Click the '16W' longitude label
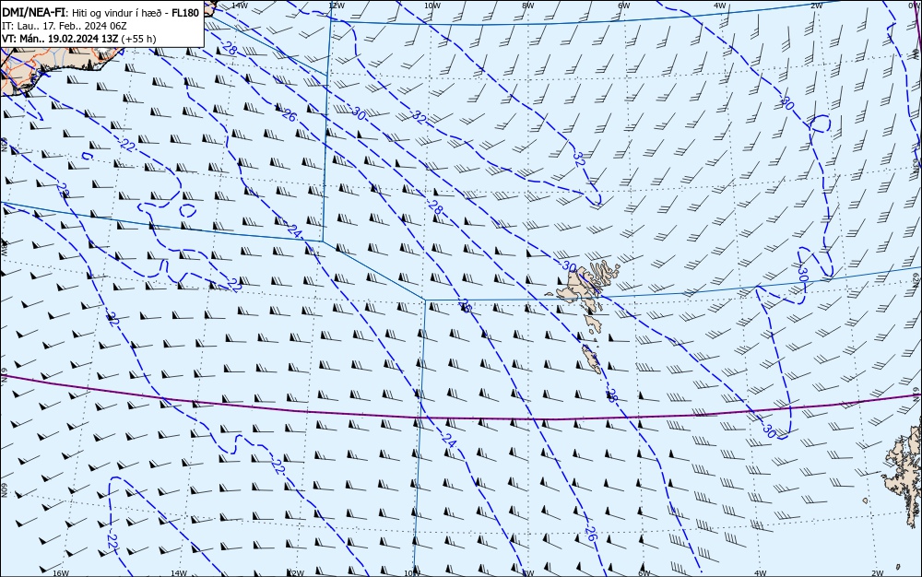922x577 pixels. [x=61, y=573]
